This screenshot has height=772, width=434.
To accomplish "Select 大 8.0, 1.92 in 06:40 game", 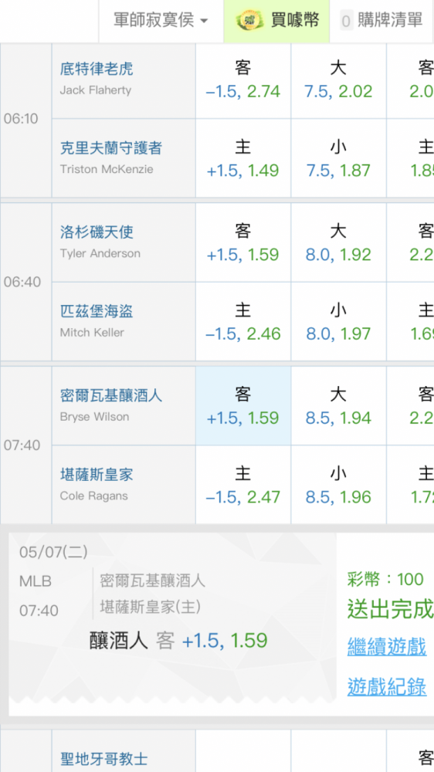I will (338, 242).
